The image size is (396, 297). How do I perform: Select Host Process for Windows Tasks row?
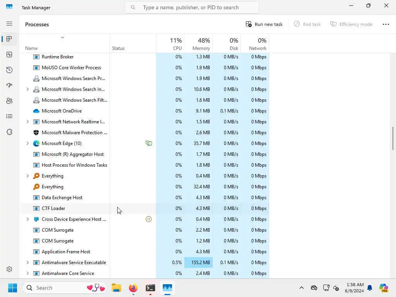[x=145, y=165]
